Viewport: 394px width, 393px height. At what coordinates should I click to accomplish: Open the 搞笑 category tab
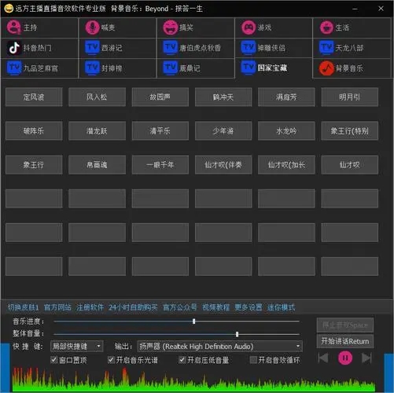pyautogui.click(x=196, y=28)
